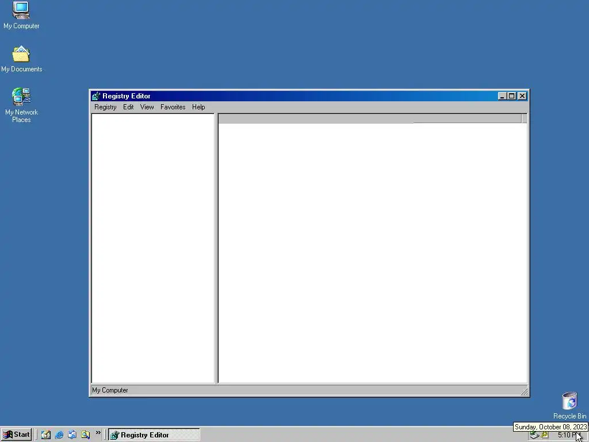This screenshot has height=442, width=589.
Task: Select the Recycle Bin desktop icon
Action: point(569,406)
